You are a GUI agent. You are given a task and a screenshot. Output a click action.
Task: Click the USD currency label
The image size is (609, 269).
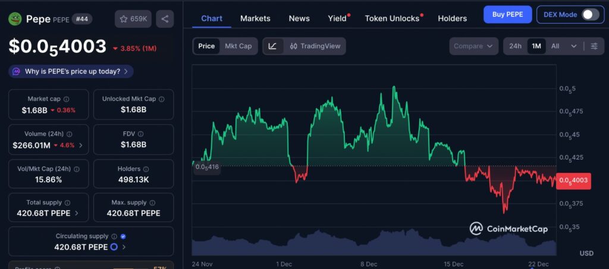pos(586,253)
